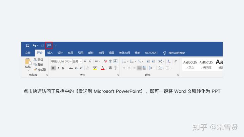Select the 正文 style
This screenshot has height=137, width=244.
coord(190,65)
